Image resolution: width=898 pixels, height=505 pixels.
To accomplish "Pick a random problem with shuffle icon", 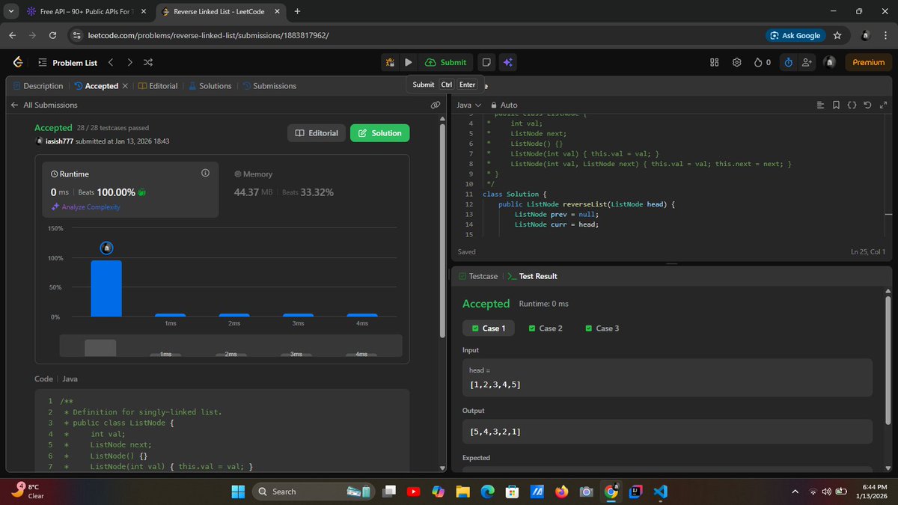I will 148,62.
